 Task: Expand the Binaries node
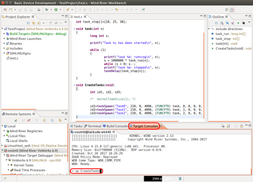[4, 43]
